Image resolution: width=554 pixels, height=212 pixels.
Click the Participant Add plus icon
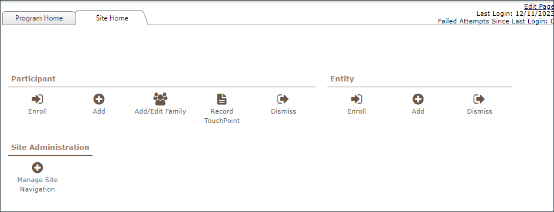point(99,99)
